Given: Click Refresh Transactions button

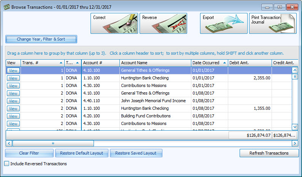Looking at the screenshot, I should [x=269, y=153].
